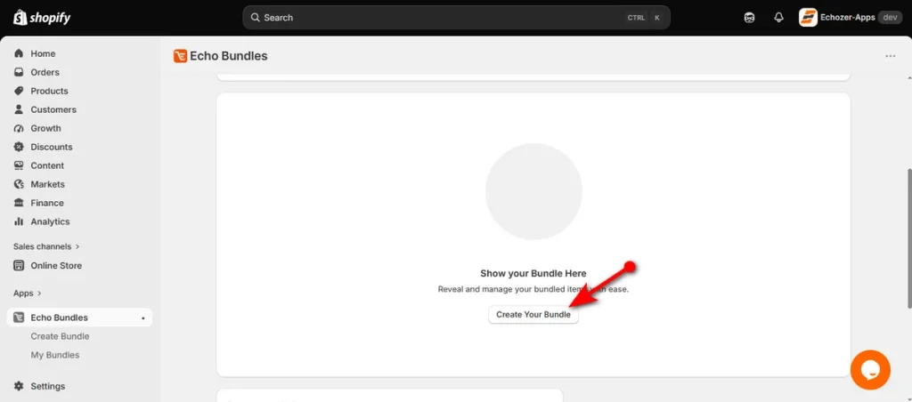
Task: Click the Online Store storefront icon
Action: point(19,266)
